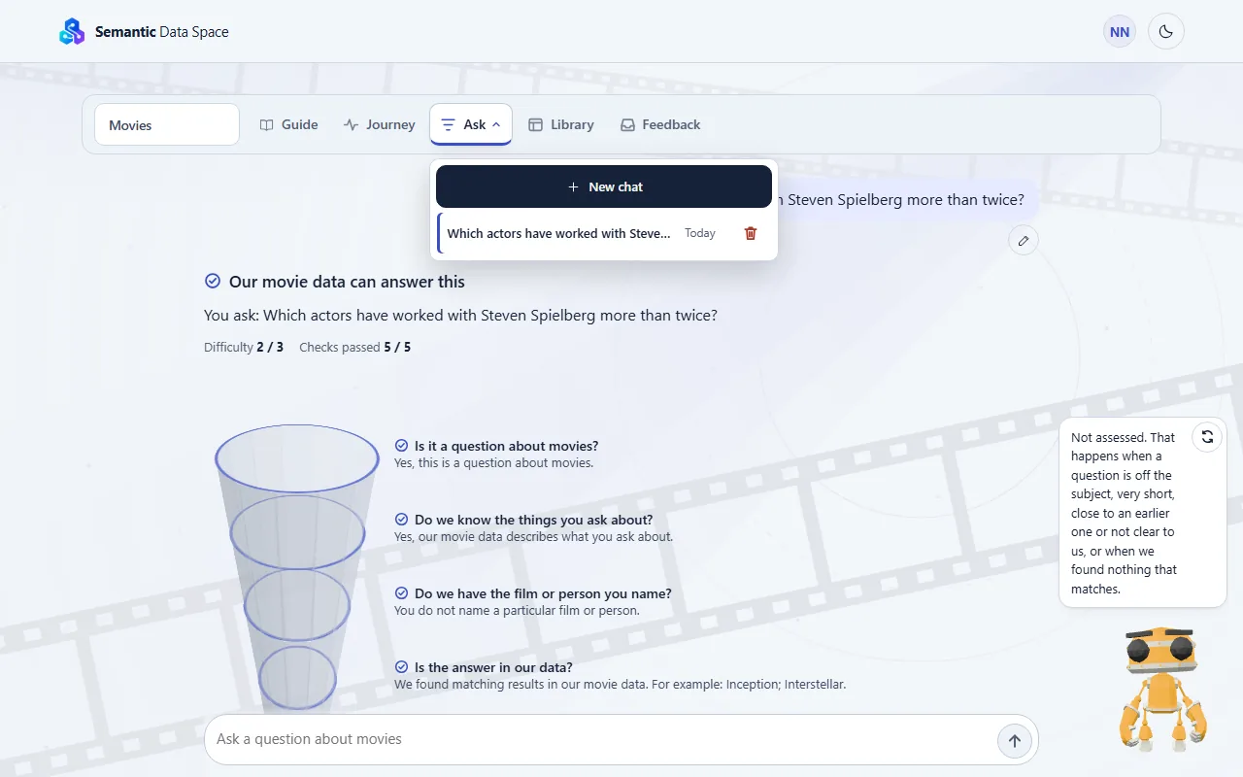Collapse the Ask dropdown menu
Viewport: 1243px width, 777px height.
coord(471,124)
